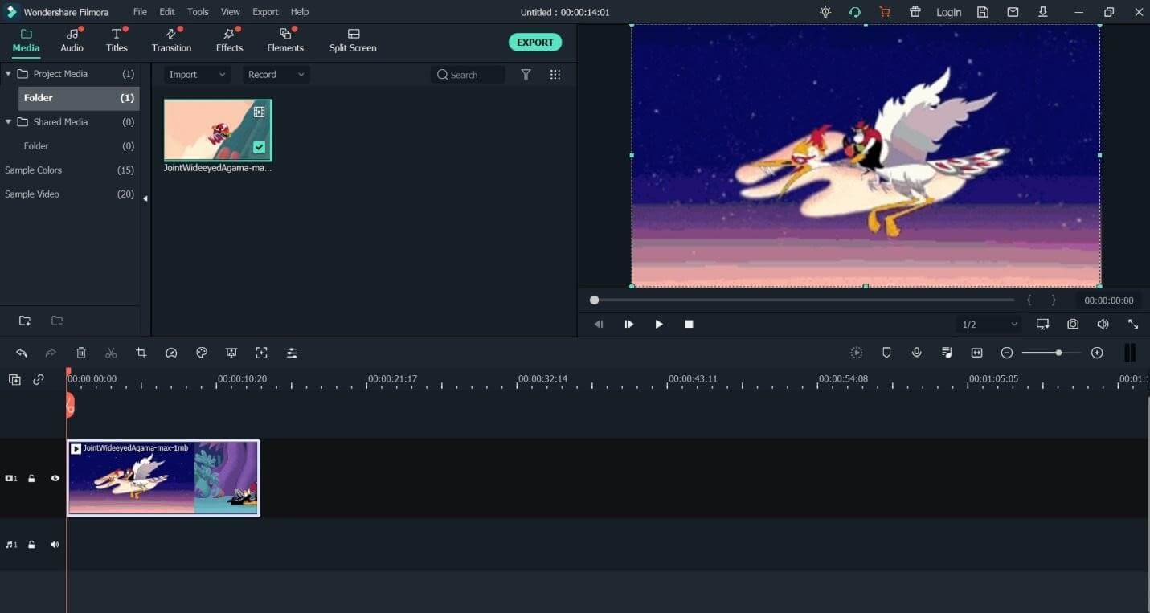This screenshot has height=613, width=1150.
Task: Open the headset support icon
Action: tap(855, 12)
